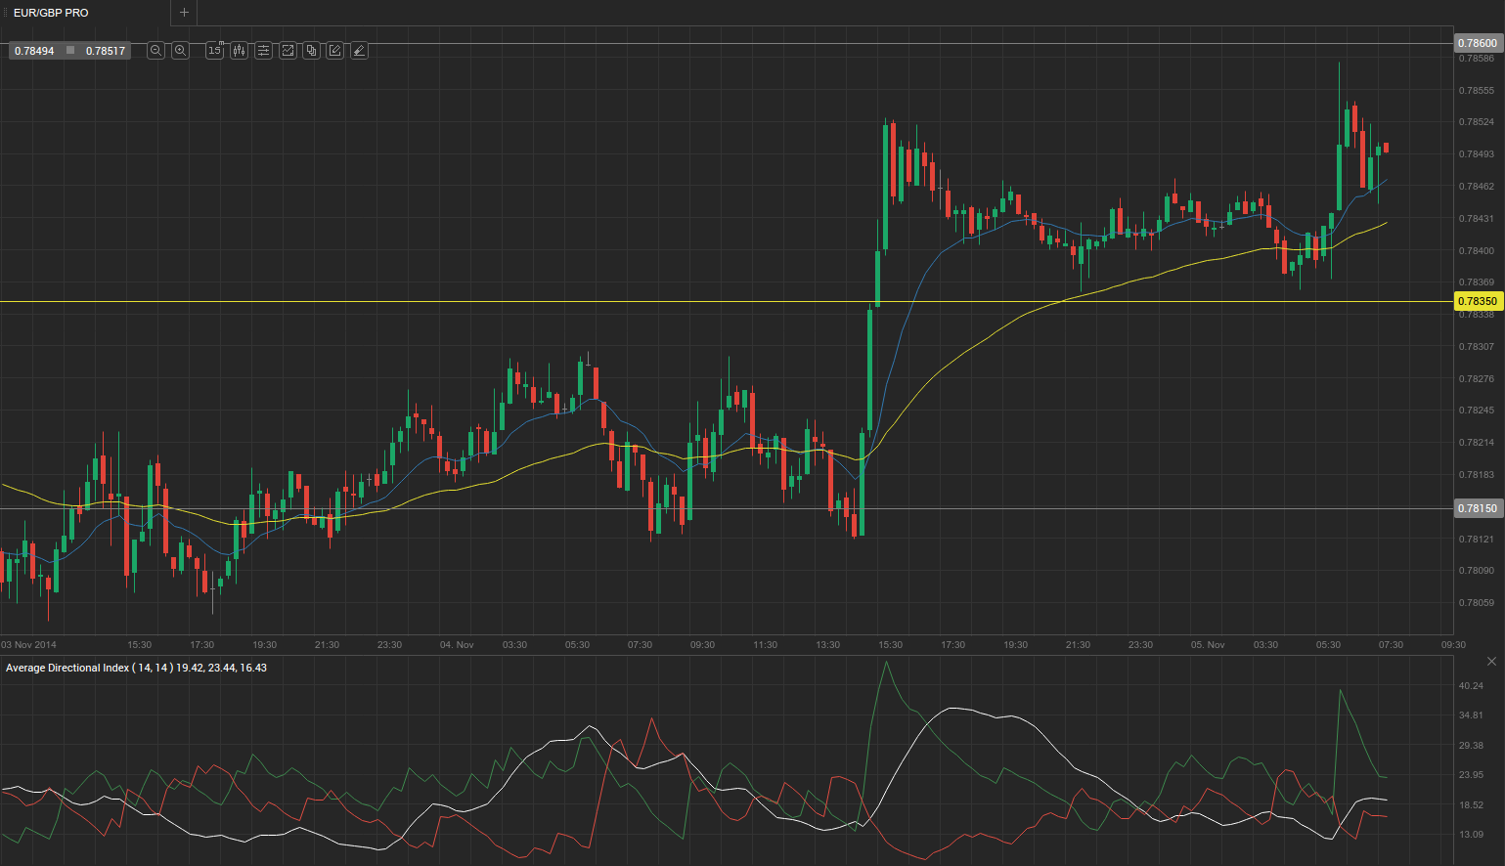The height and width of the screenshot is (866, 1505).
Task: Close the Average Directional Index panel
Action: (1491, 662)
